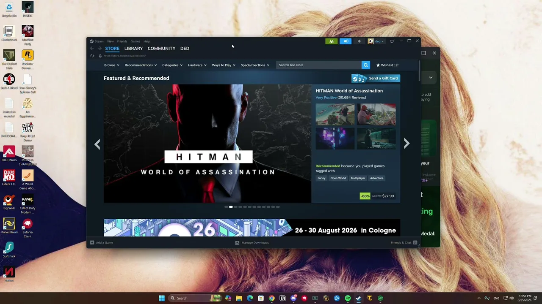Open File Explorer from the taskbar
The width and height of the screenshot is (542, 304).
239,298
